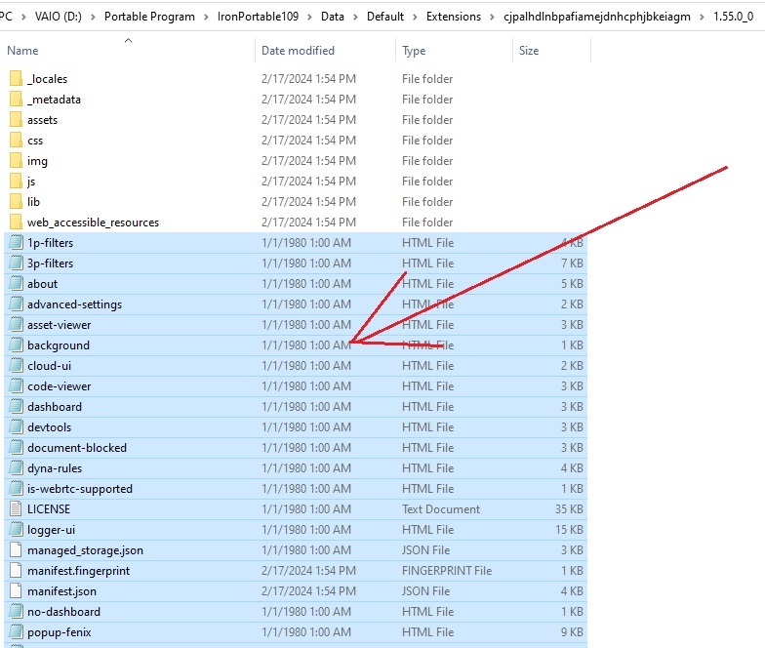Click the asset-viewer file icon
765x648 pixels.
point(16,324)
